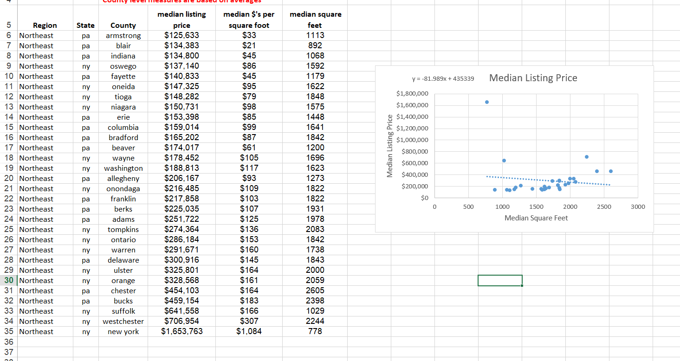
Task: Select the blair county cell
Action: click(x=123, y=46)
